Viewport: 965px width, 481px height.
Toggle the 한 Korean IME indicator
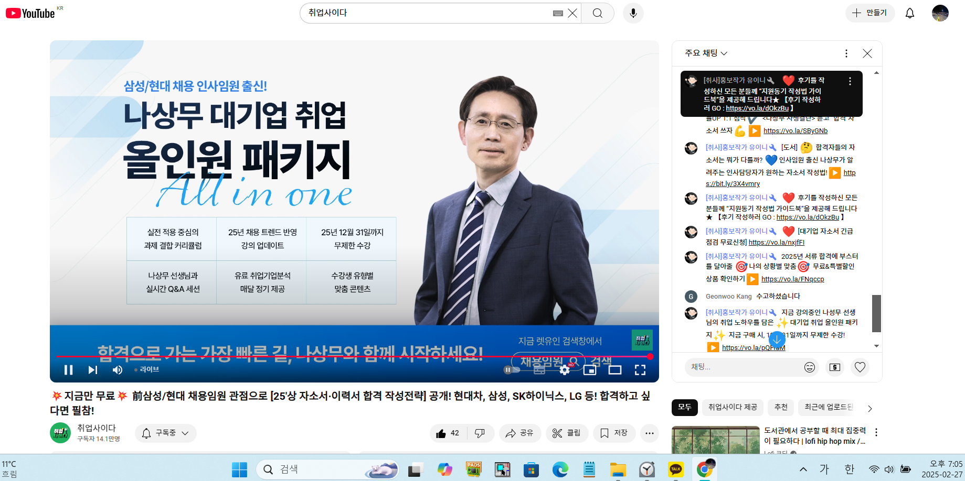point(850,469)
